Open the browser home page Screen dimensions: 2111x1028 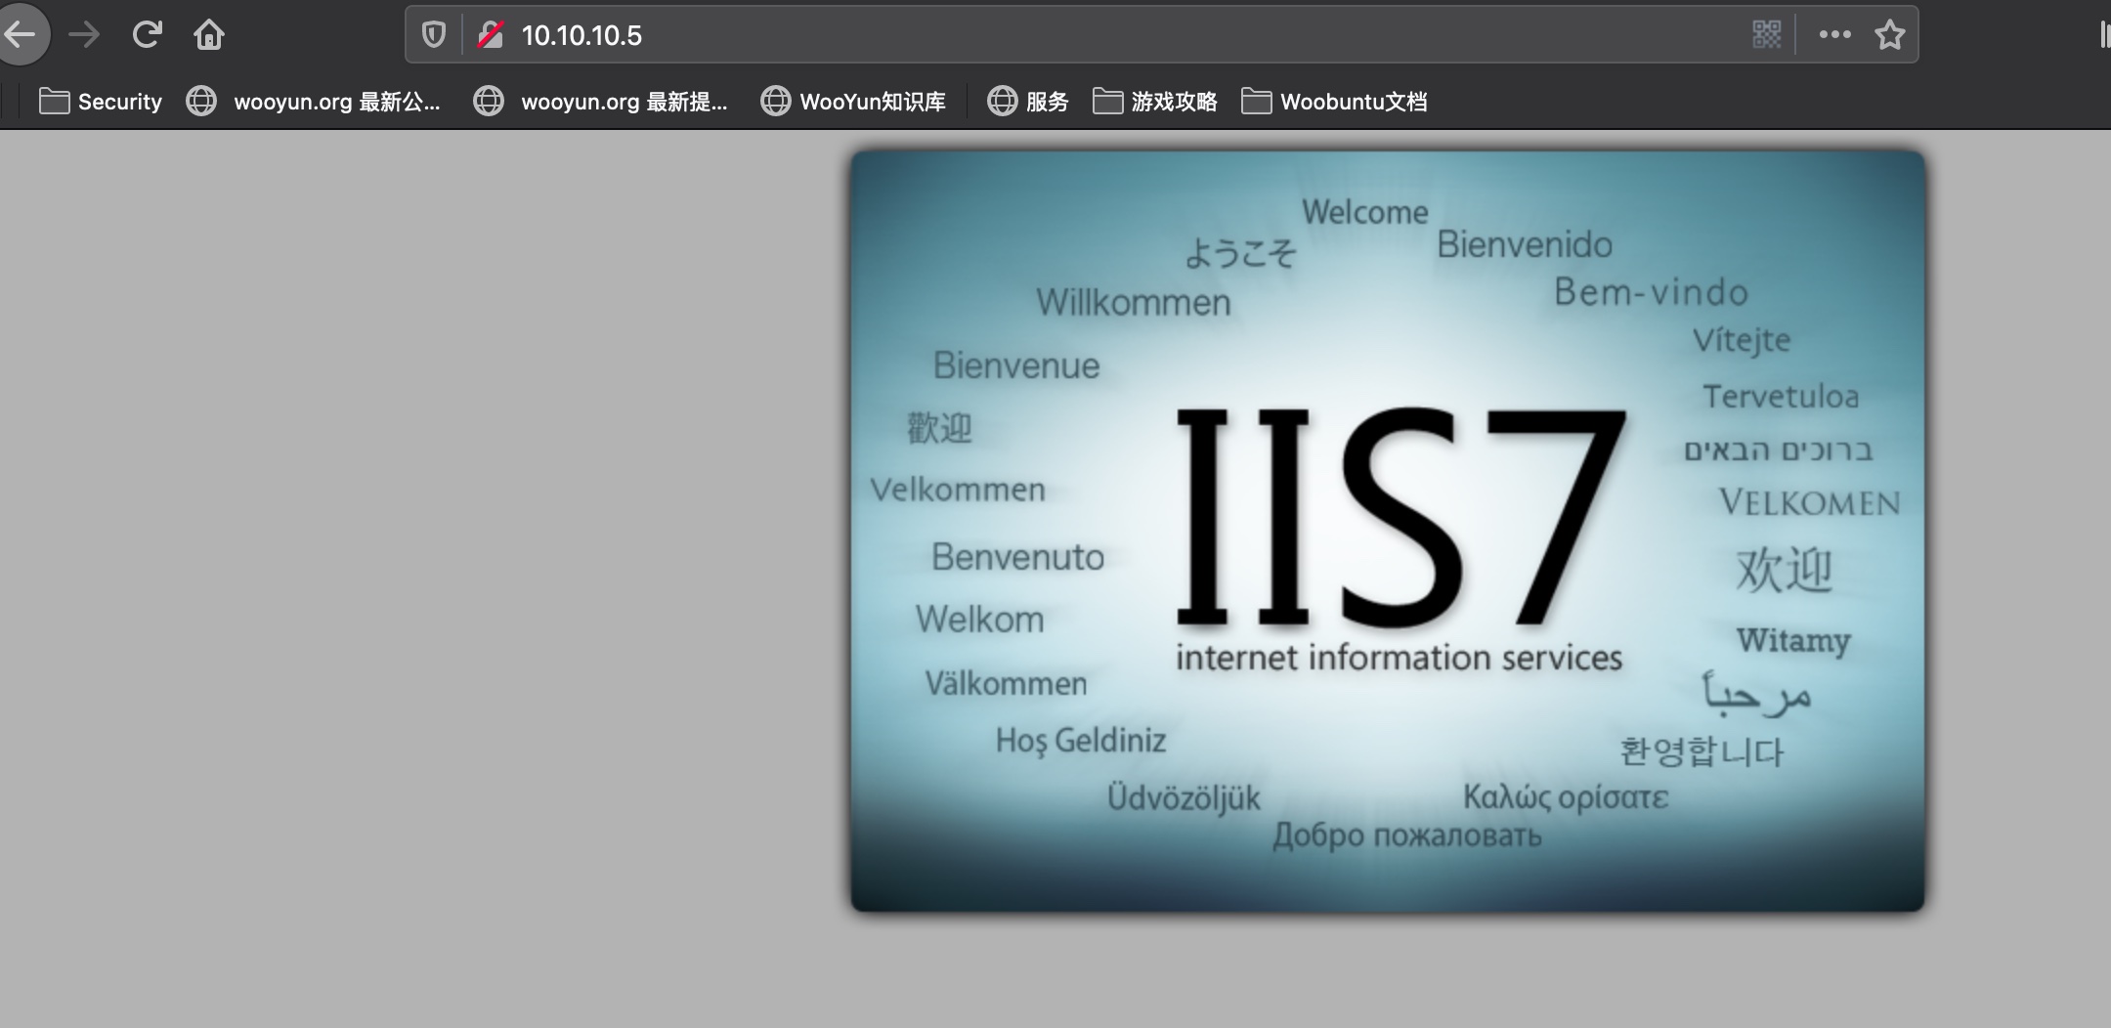209,35
